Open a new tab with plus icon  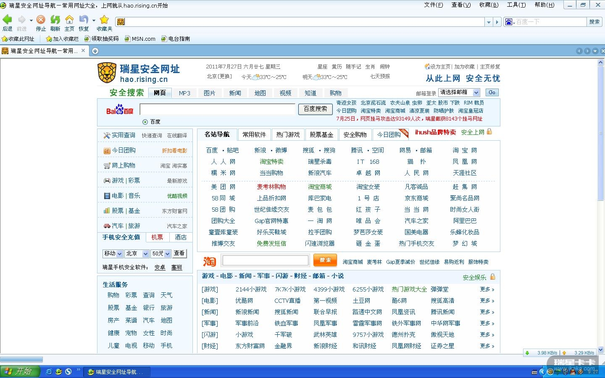pos(95,51)
